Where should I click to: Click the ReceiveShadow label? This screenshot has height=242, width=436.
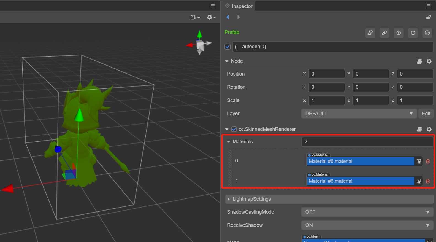coord(245,225)
